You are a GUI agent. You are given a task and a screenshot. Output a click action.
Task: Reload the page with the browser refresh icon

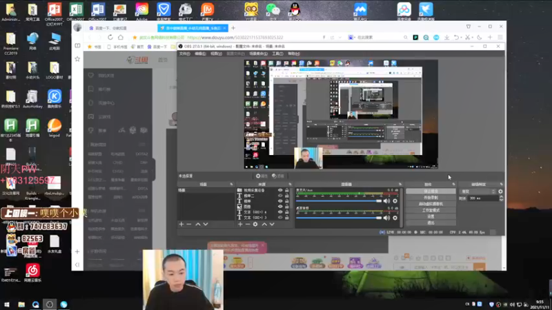coord(110,37)
